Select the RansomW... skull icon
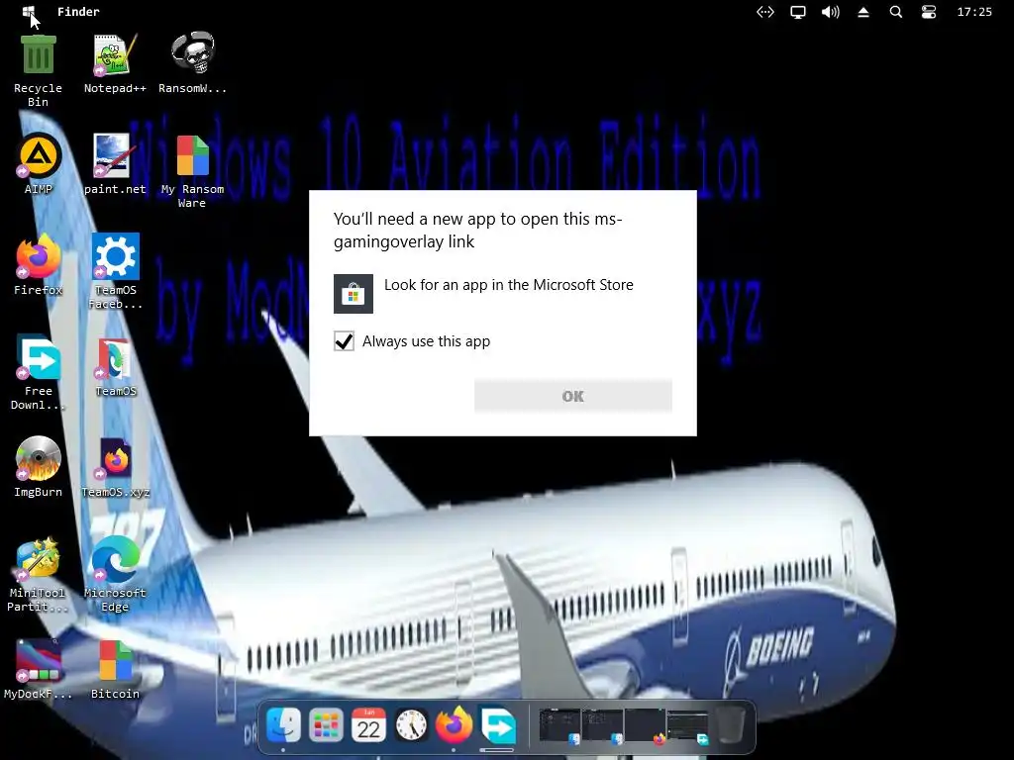 (193, 53)
